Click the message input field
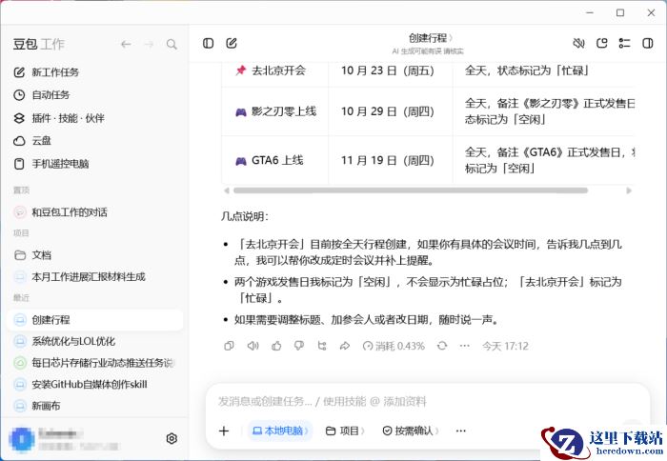This screenshot has height=461, width=667. [428, 401]
